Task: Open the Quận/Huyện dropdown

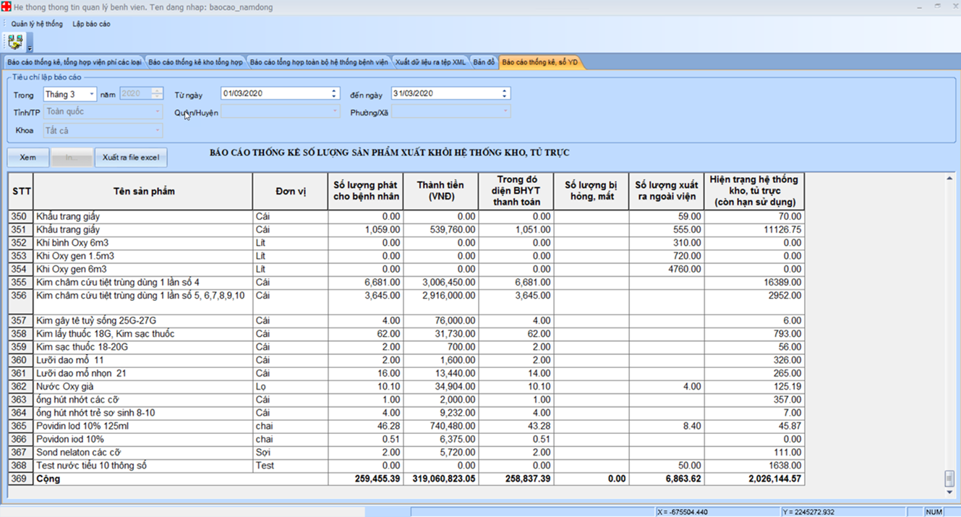Action: [x=280, y=111]
